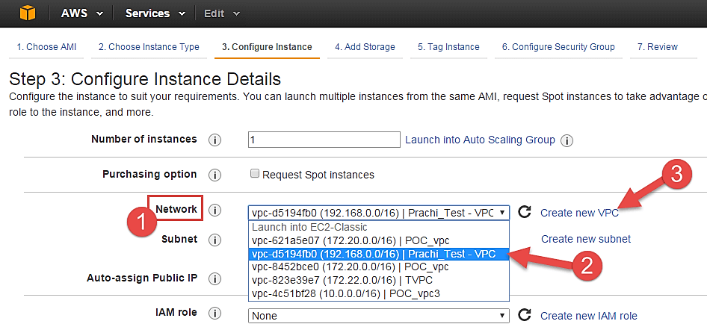Click the Number of instances input field
The height and width of the screenshot is (324, 707).
click(324, 140)
